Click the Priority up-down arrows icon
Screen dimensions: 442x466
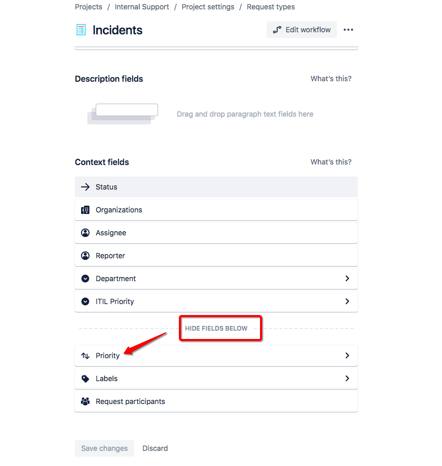[x=85, y=356]
